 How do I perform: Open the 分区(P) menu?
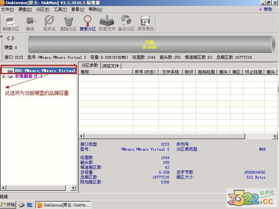tap(43, 9)
